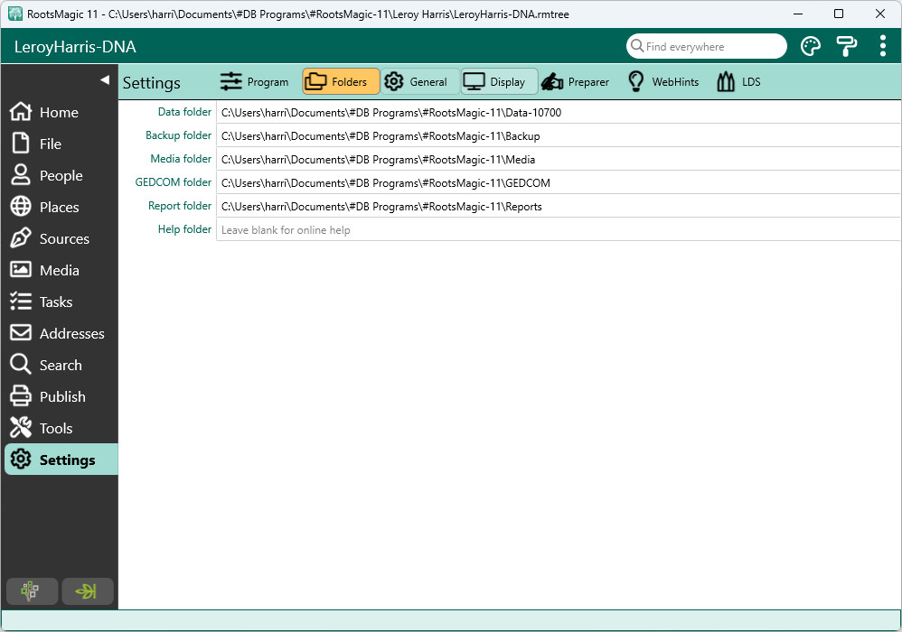Open the File page icon
The width and height of the screenshot is (902, 632).
click(21, 144)
